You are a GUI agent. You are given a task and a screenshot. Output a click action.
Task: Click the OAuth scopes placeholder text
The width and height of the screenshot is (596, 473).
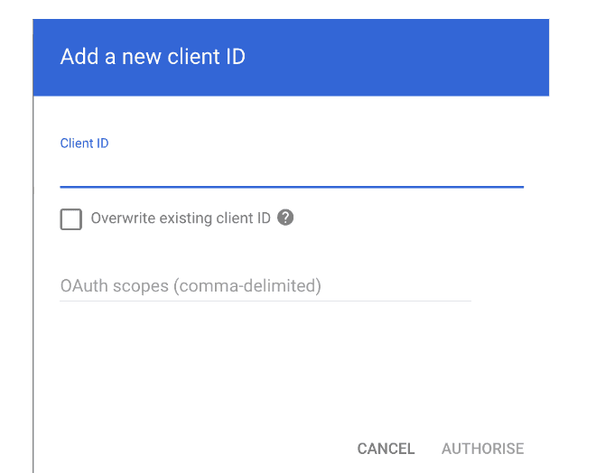point(191,286)
